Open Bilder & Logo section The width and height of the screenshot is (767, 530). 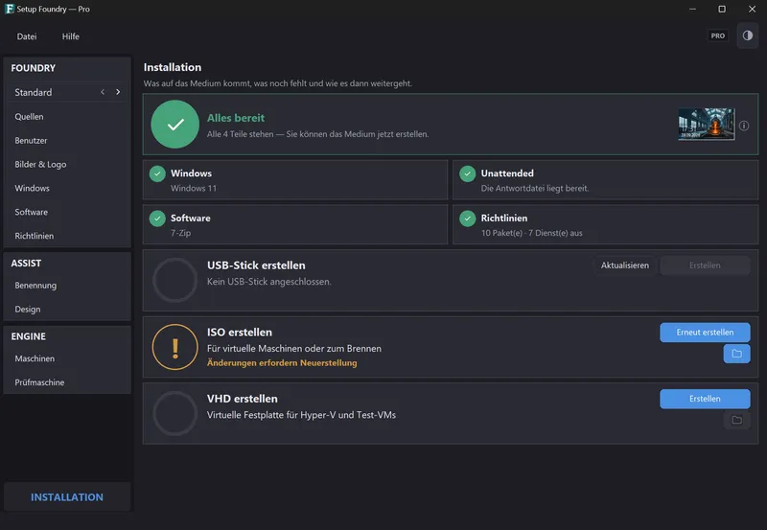pos(67,164)
